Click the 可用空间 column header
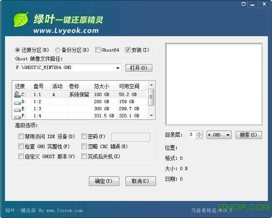The image size is (272, 218). pyautogui.click(x=131, y=86)
